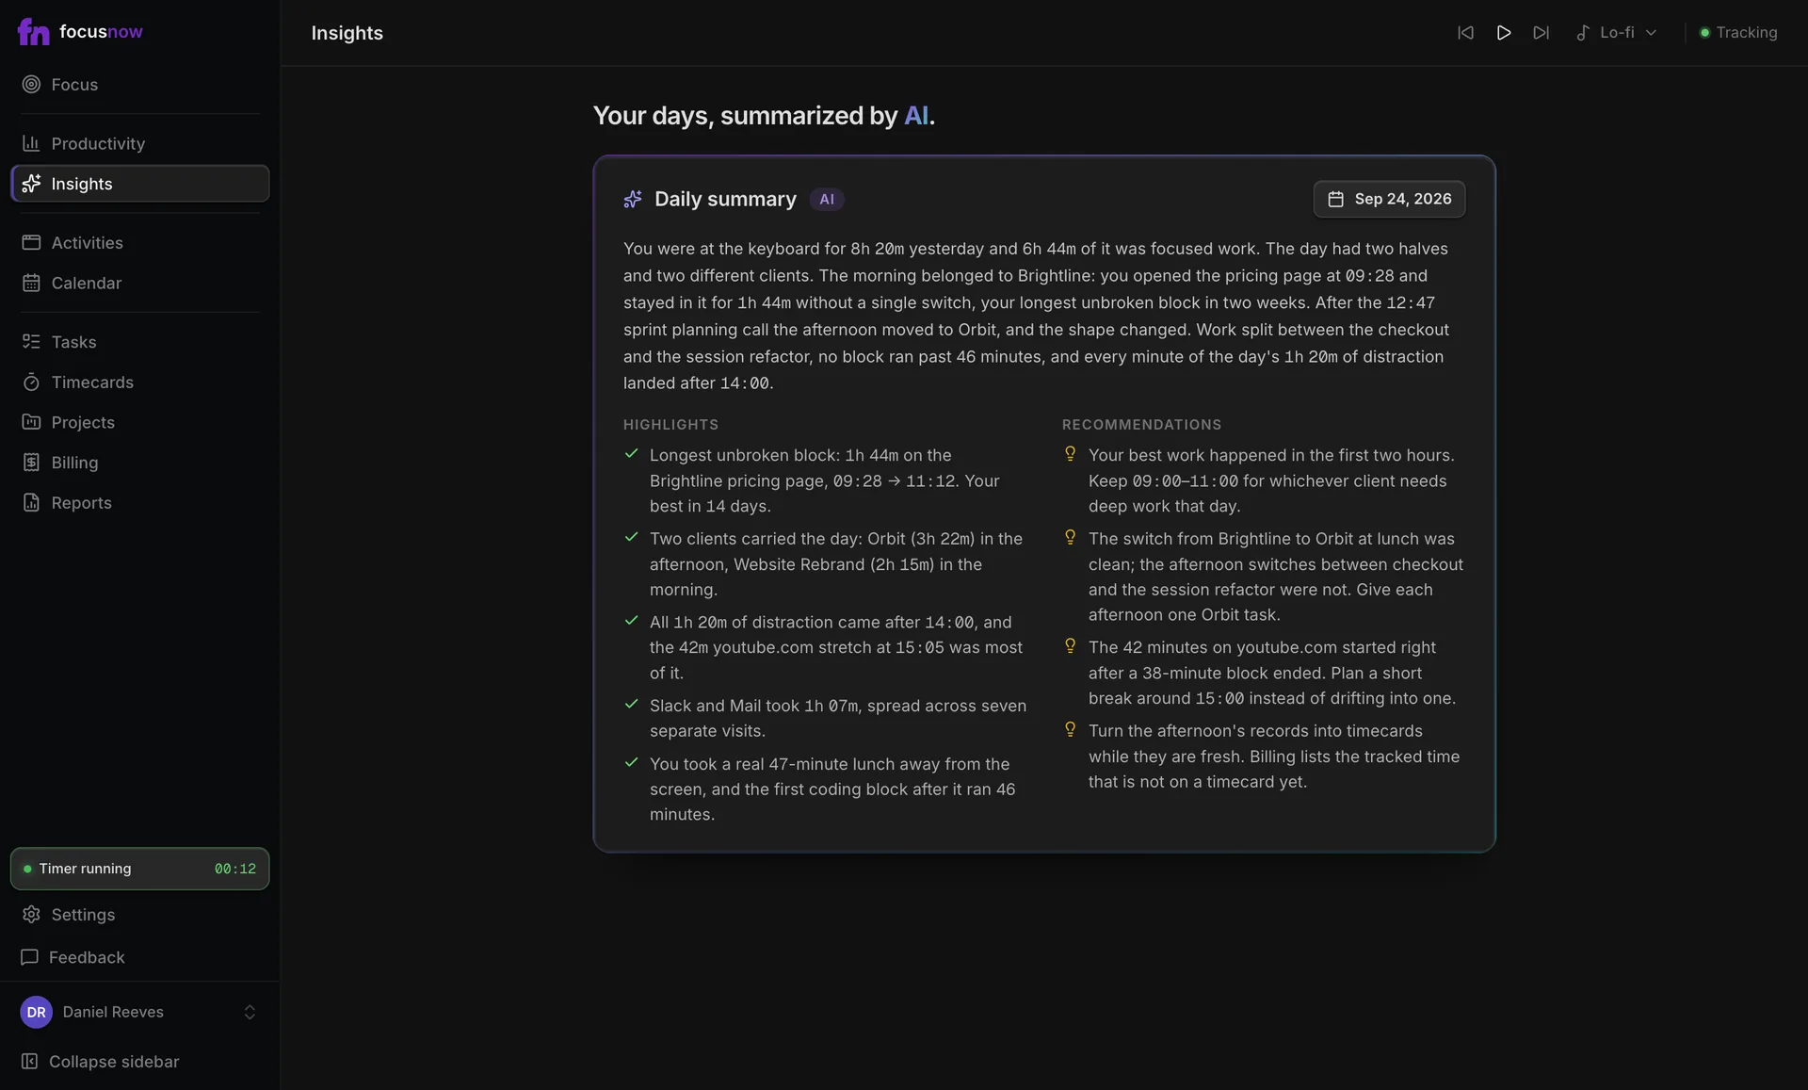This screenshot has height=1090, width=1808.
Task: Skip to the previous track
Action: point(1465,33)
